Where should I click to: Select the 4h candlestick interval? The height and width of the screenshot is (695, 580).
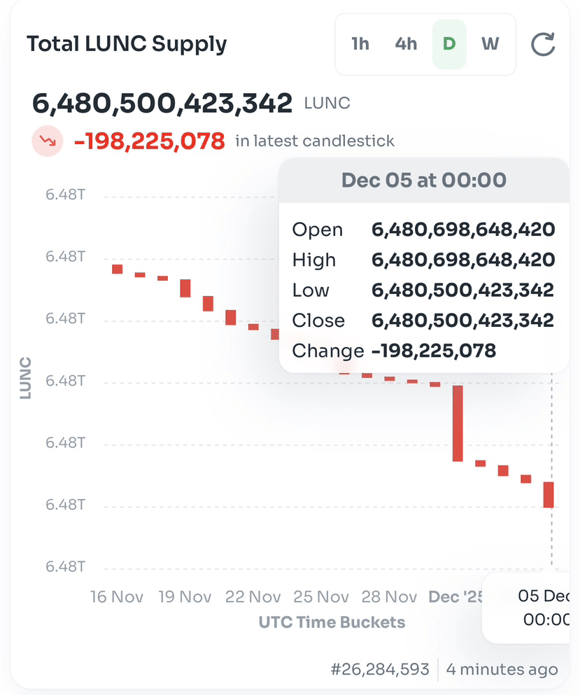406,44
